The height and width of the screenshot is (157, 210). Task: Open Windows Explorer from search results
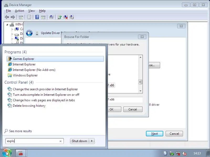pyautogui.click(x=55, y=75)
